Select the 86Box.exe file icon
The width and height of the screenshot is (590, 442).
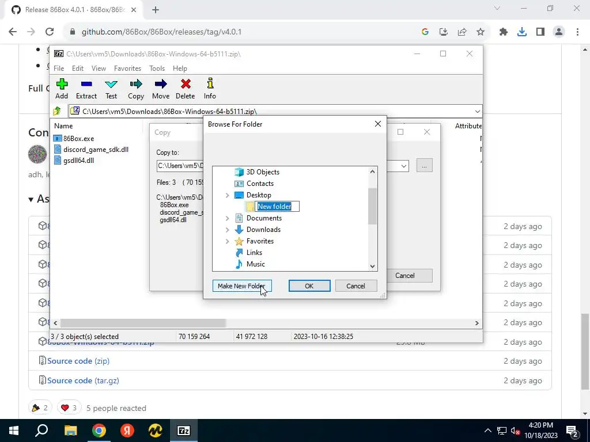pyautogui.click(x=58, y=138)
